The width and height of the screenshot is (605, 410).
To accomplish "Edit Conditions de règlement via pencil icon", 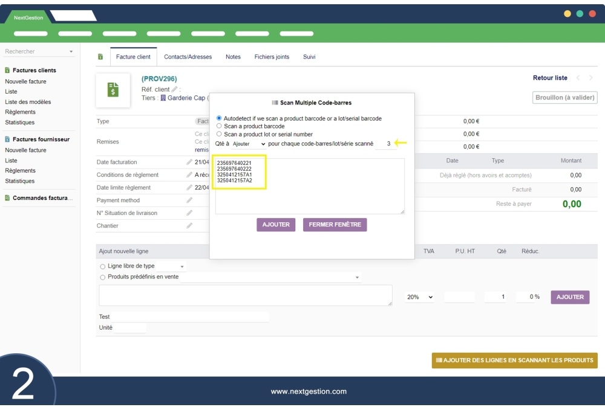I will (189, 175).
